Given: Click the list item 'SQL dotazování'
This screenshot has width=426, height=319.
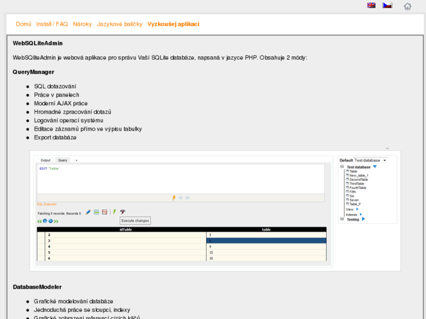Looking at the screenshot, I should click(x=55, y=86).
